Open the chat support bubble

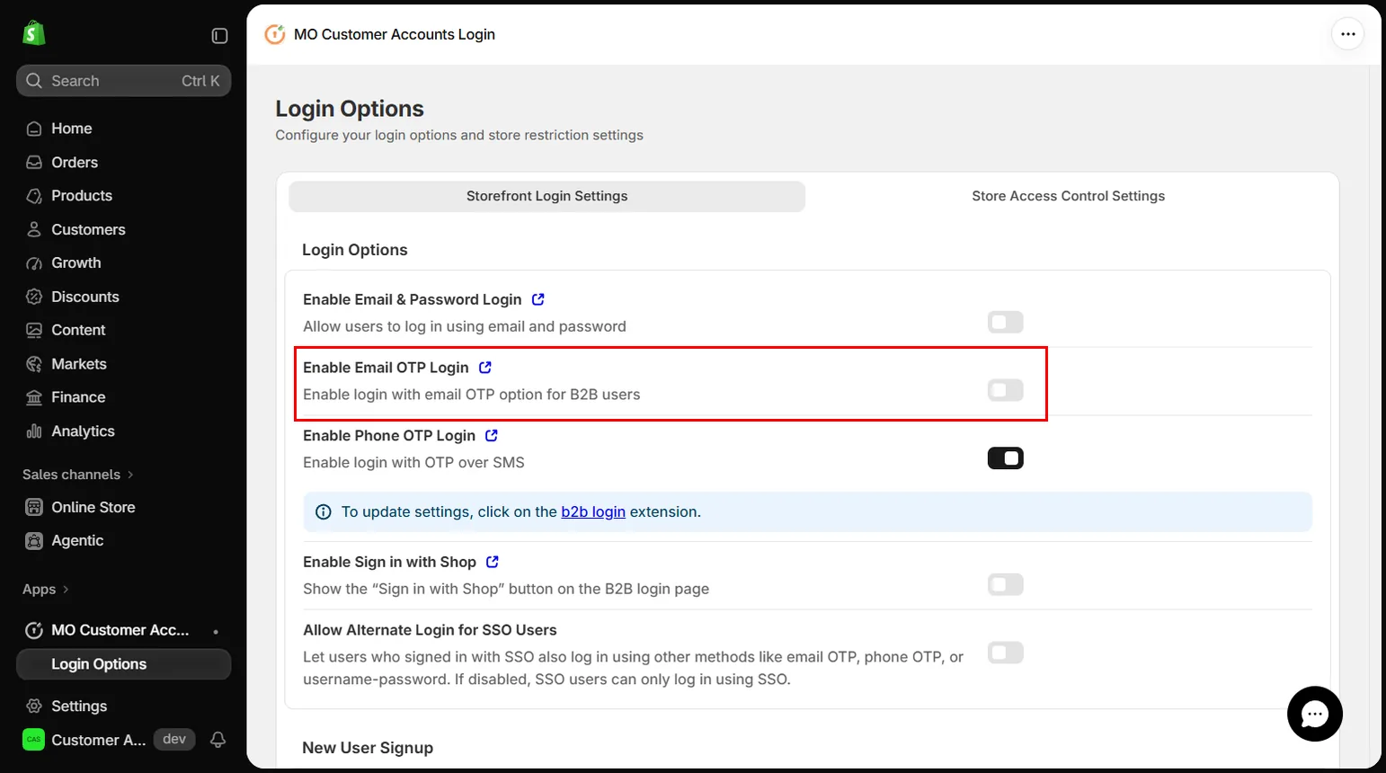pyautogui.click(x=1314, y=715)
